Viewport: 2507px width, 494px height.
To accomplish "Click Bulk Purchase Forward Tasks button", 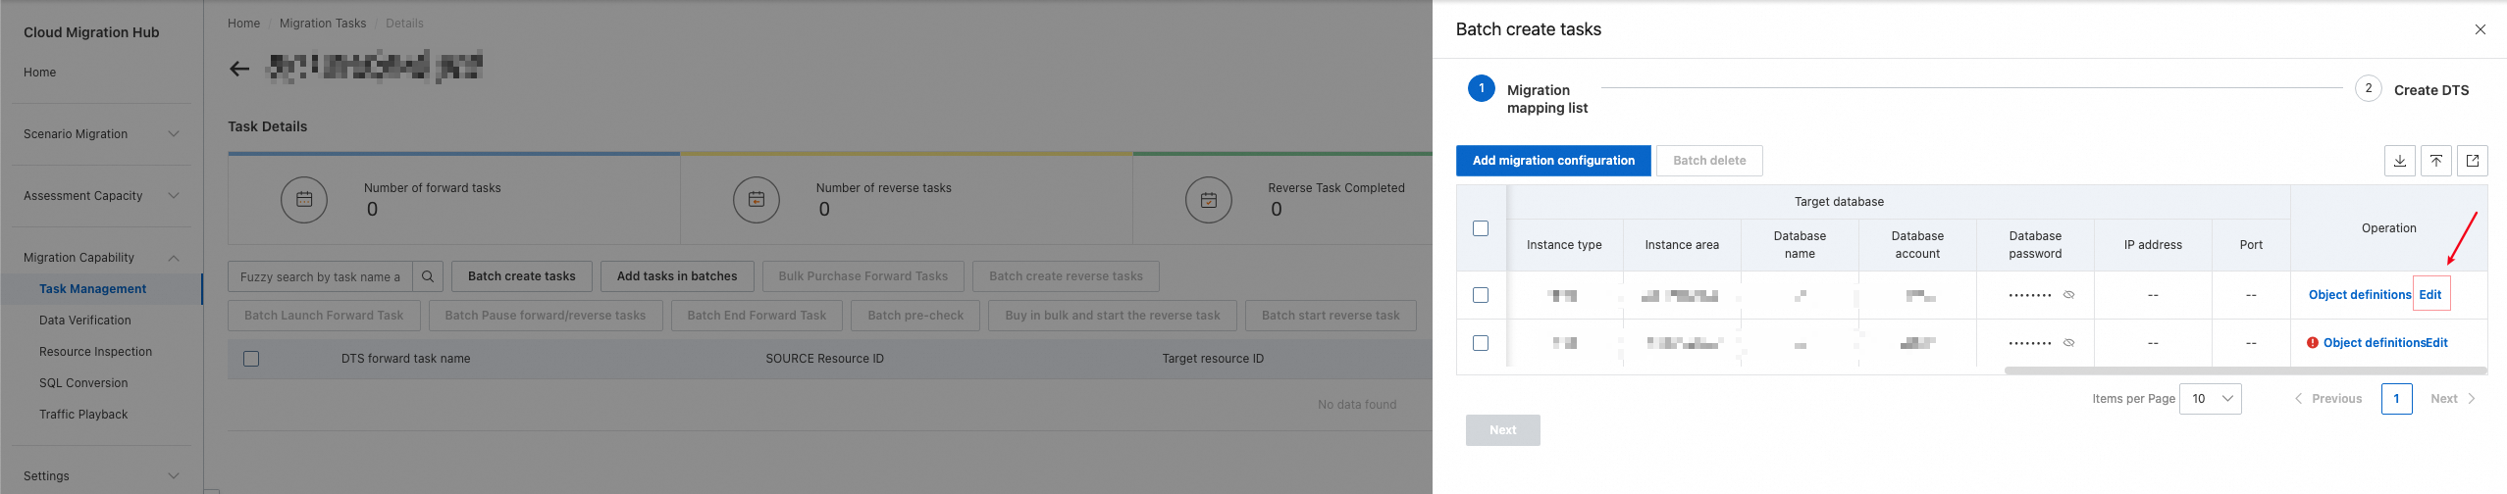I will (x=863, y=276).
